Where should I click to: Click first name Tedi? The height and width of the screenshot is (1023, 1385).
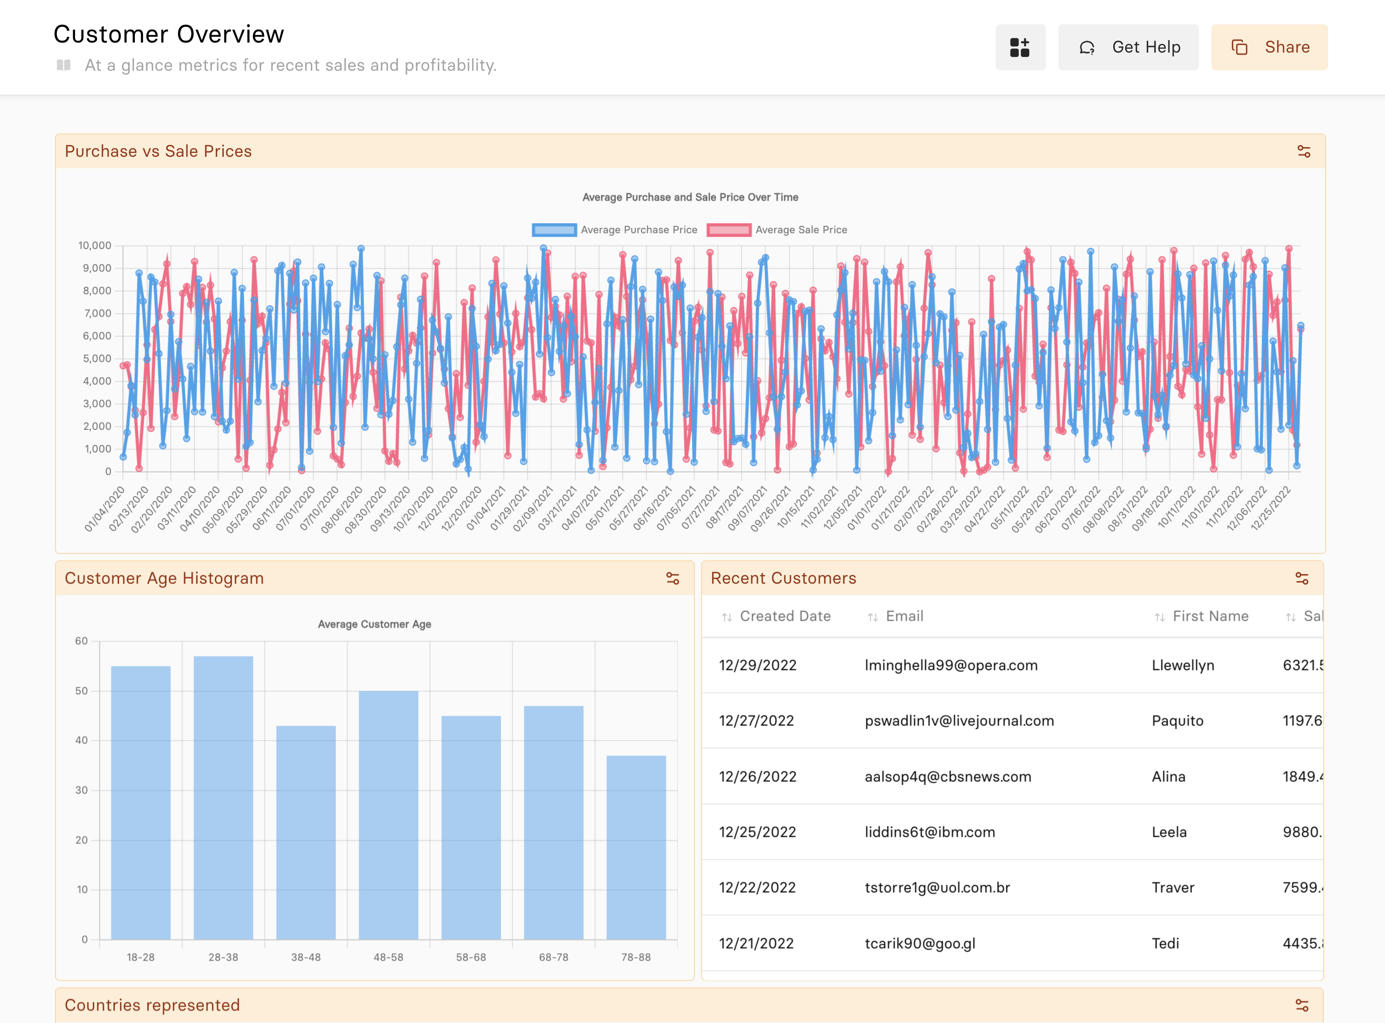pyautogui.click(x=1165, y=944)
